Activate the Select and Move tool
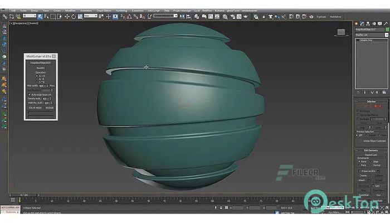Screen dimensions: 390x223 pyautogui.click(x=67, y=17)
